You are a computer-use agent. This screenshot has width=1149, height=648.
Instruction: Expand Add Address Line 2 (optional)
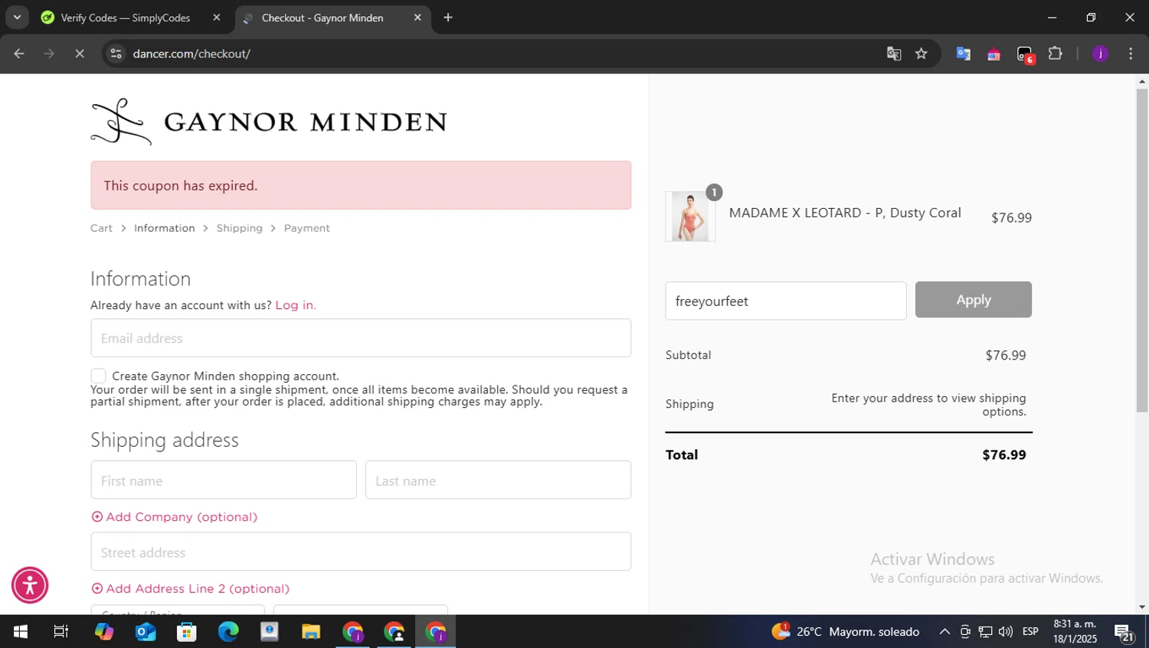point(191,588)
